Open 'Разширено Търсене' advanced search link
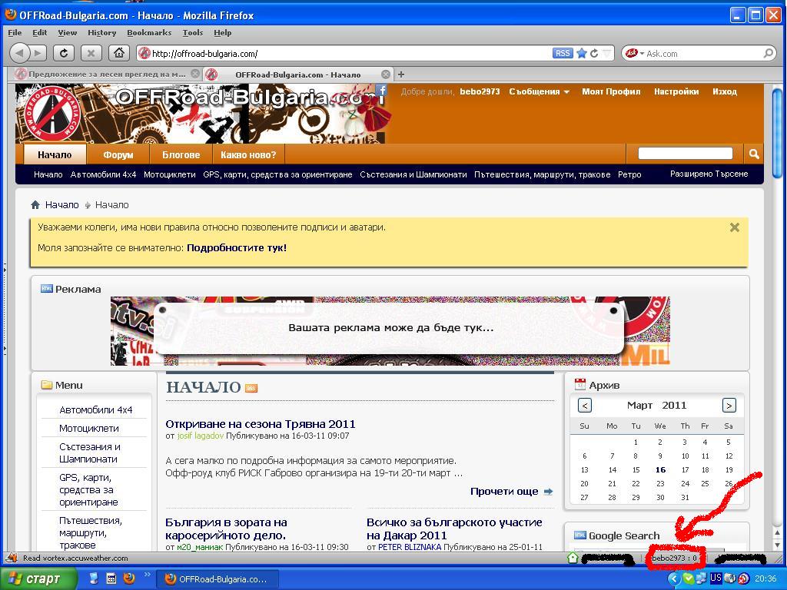This screenshot has height=590, width=787. [709, 174]
